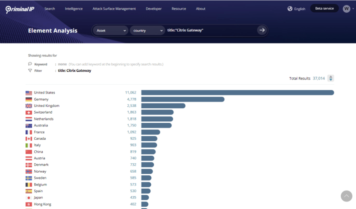Screen dimensions: 356x209
Task: Click the Germany results bar
Action: (x=183, y=99)
